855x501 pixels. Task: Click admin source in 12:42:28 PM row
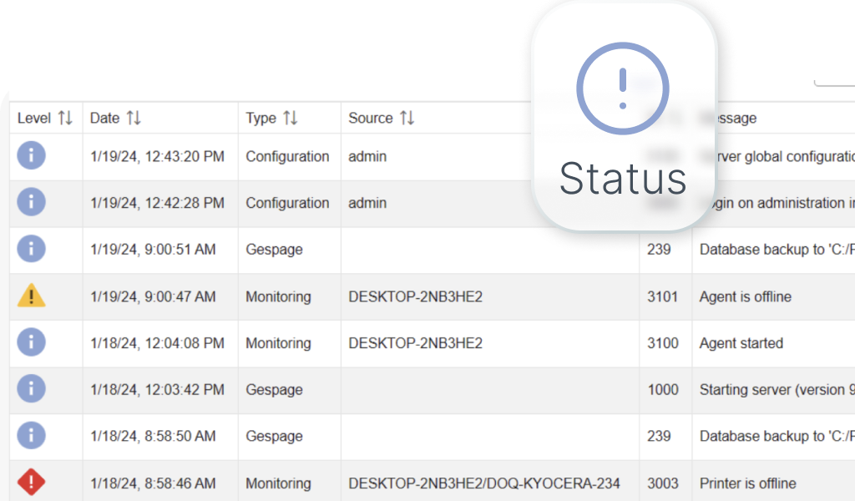tap(367, 203)
